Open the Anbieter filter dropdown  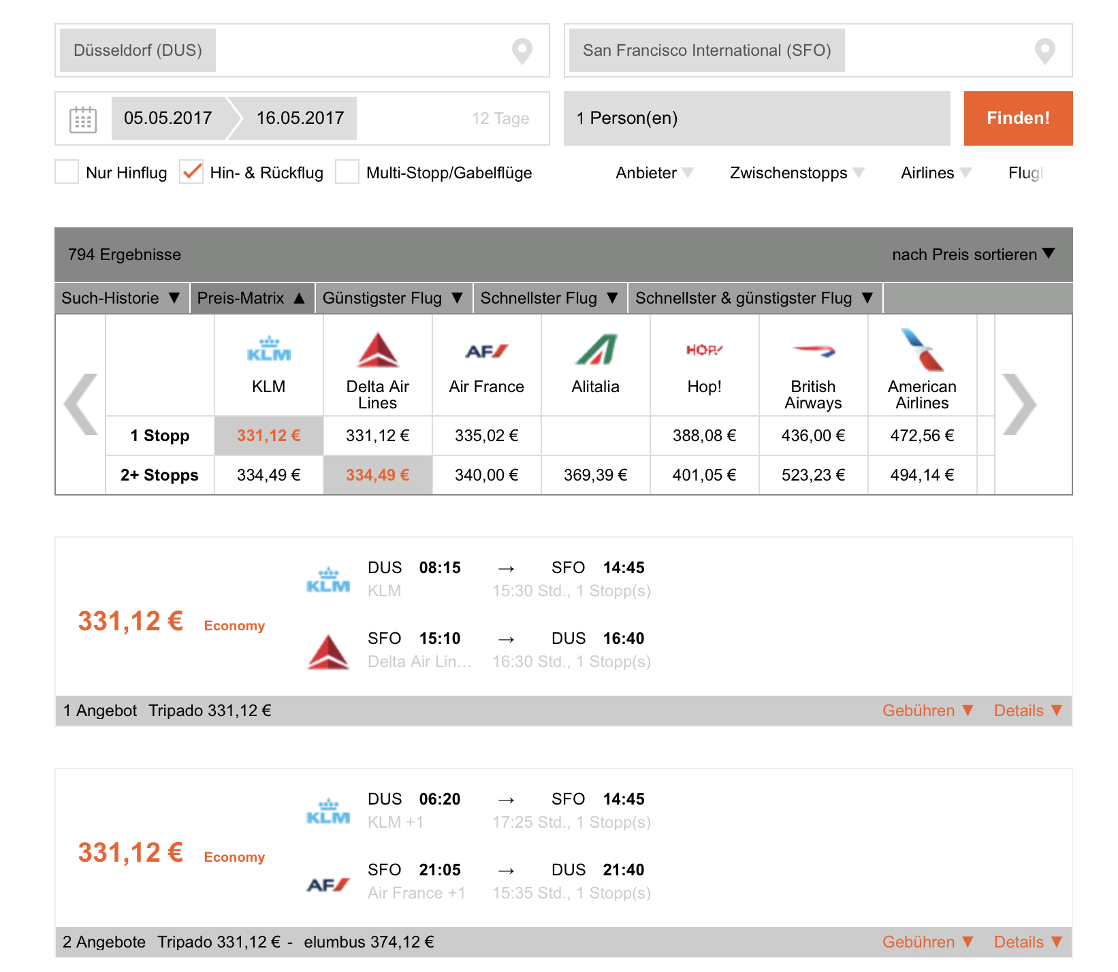(x=654, y=173)
